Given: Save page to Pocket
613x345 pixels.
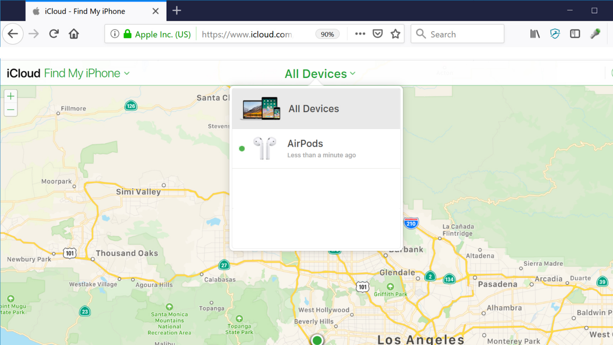Looking at the screenshot, I should coord(378,34).
